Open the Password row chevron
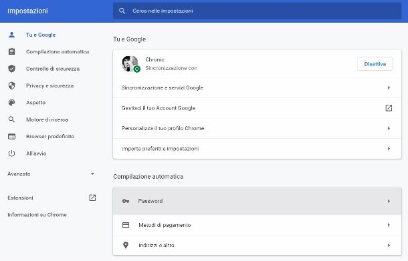 coord(389,201)
